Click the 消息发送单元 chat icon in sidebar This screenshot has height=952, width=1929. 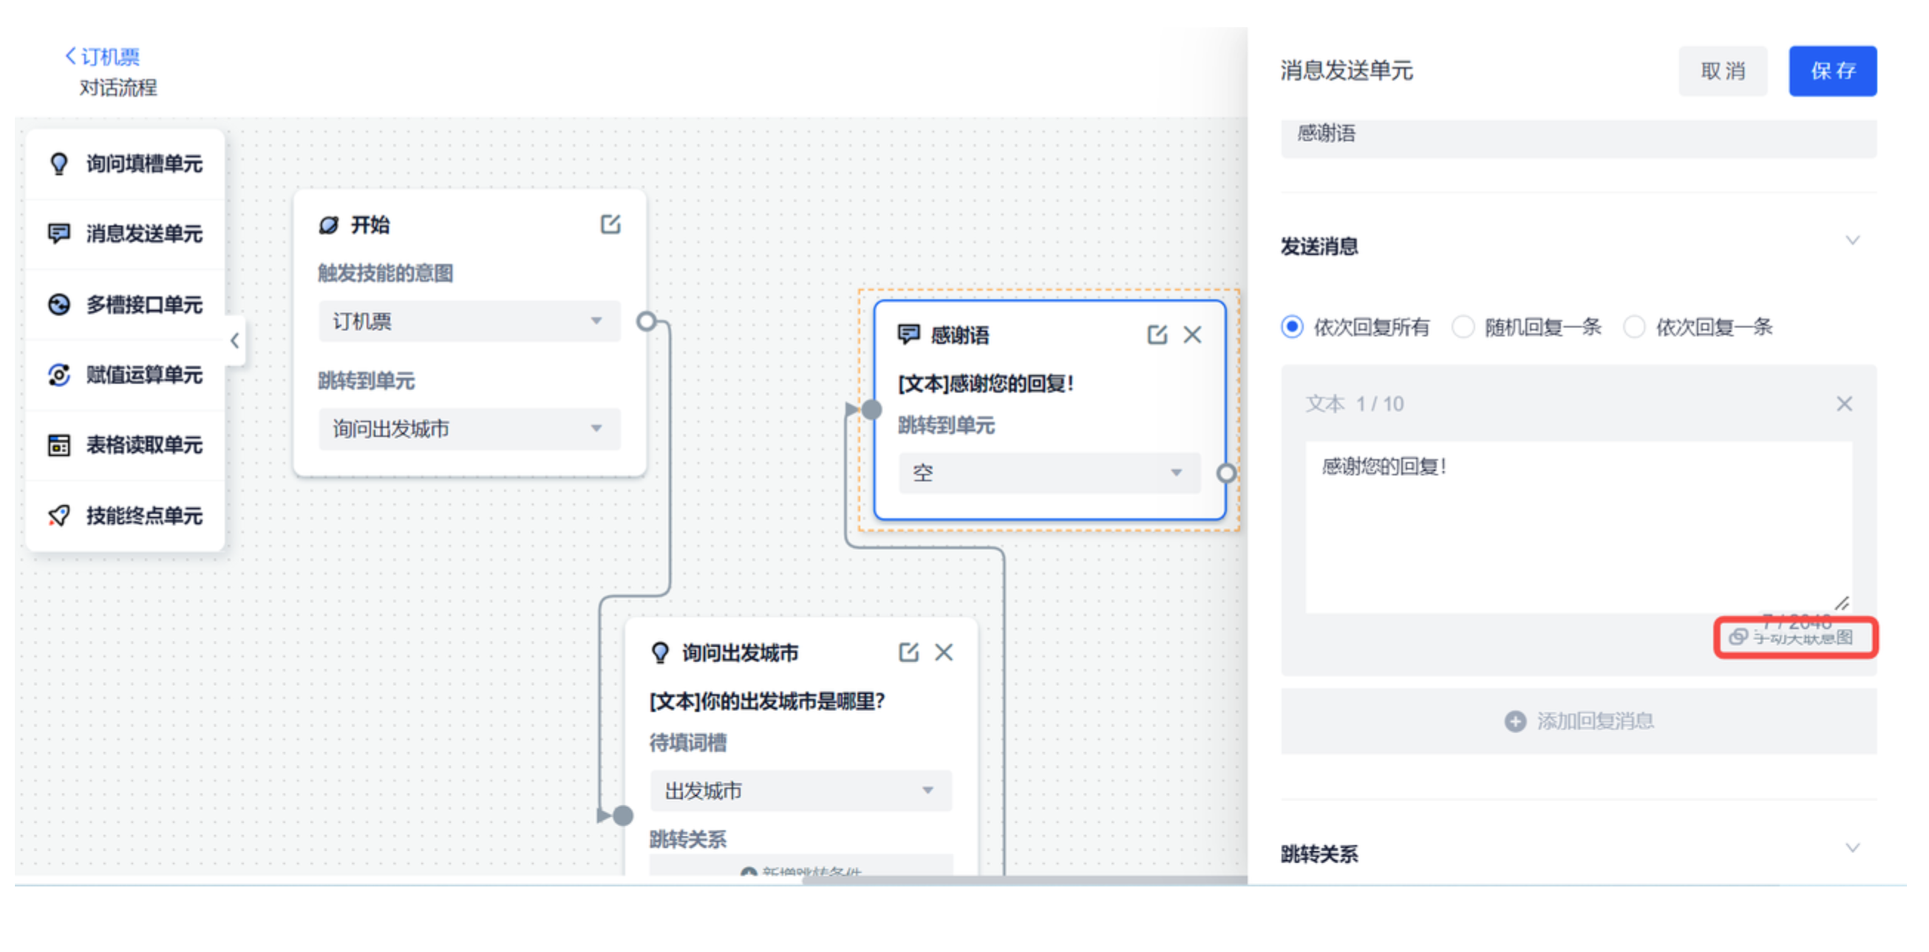(x=58, y=234)
